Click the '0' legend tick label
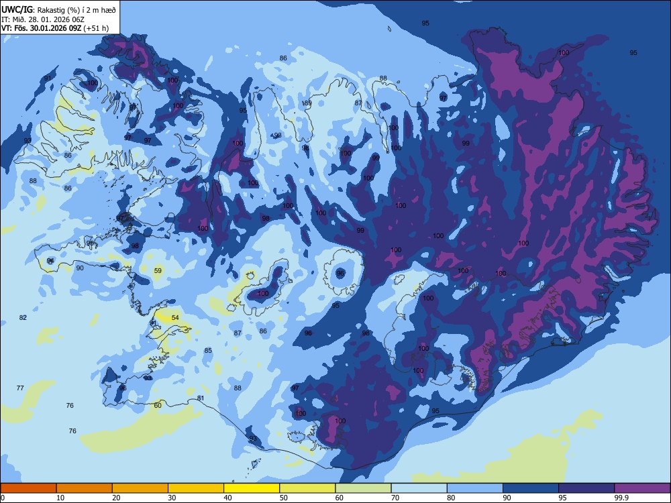Screen dimensions: 671x503 (x=3, y=498)
